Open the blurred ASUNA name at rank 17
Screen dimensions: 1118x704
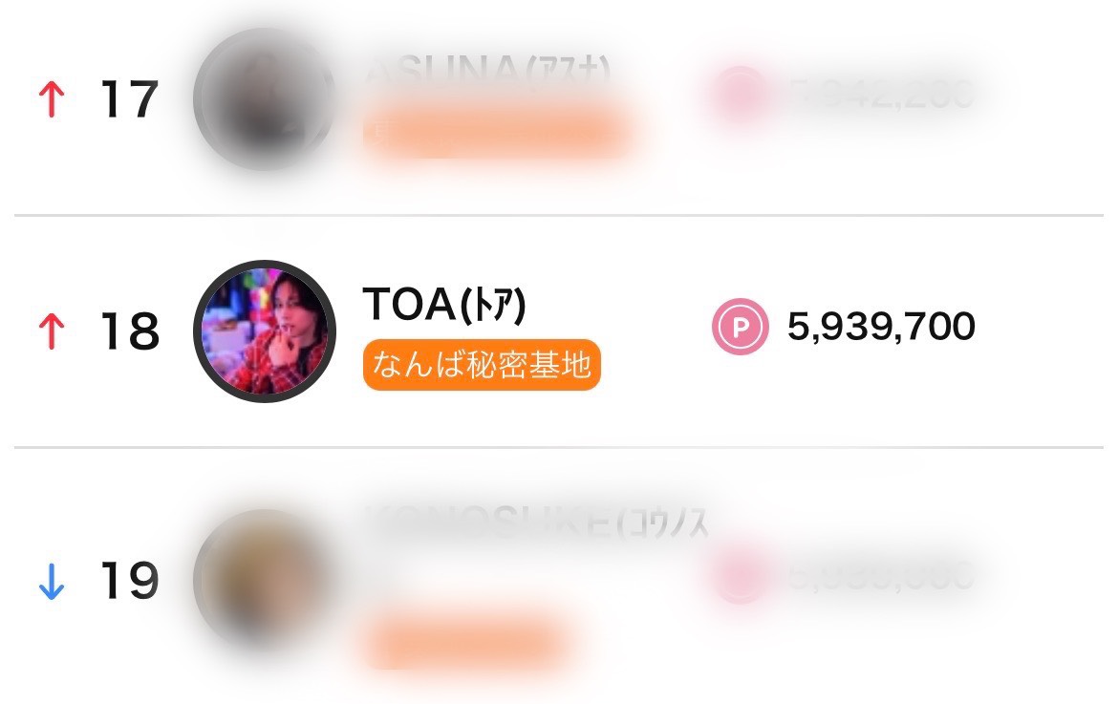[x=487, y=72]
